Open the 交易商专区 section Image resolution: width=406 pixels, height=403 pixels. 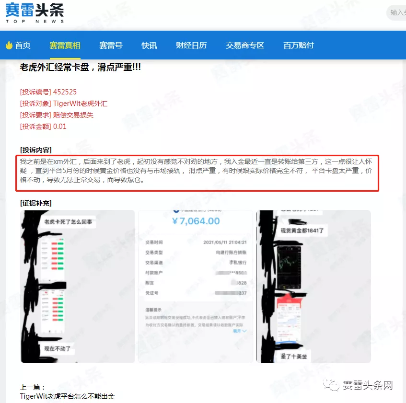[245, 46]
